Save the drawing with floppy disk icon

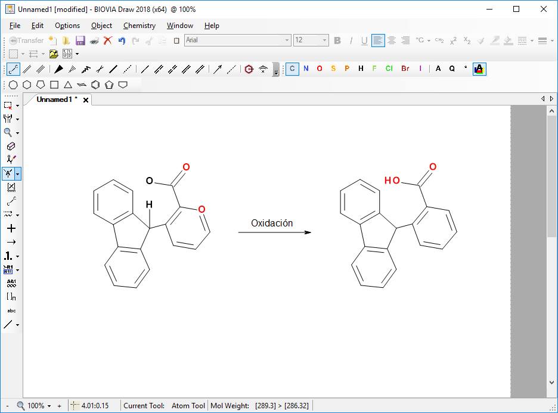tap(80, 41)
